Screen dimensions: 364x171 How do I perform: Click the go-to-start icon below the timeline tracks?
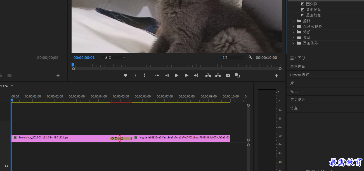coord(7,166)
